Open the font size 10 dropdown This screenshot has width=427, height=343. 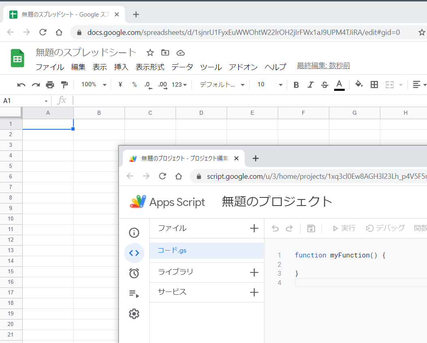coord(270,85)
